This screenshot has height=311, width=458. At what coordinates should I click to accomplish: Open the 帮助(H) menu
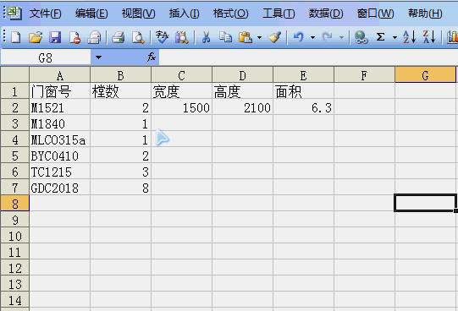(425, 14)
